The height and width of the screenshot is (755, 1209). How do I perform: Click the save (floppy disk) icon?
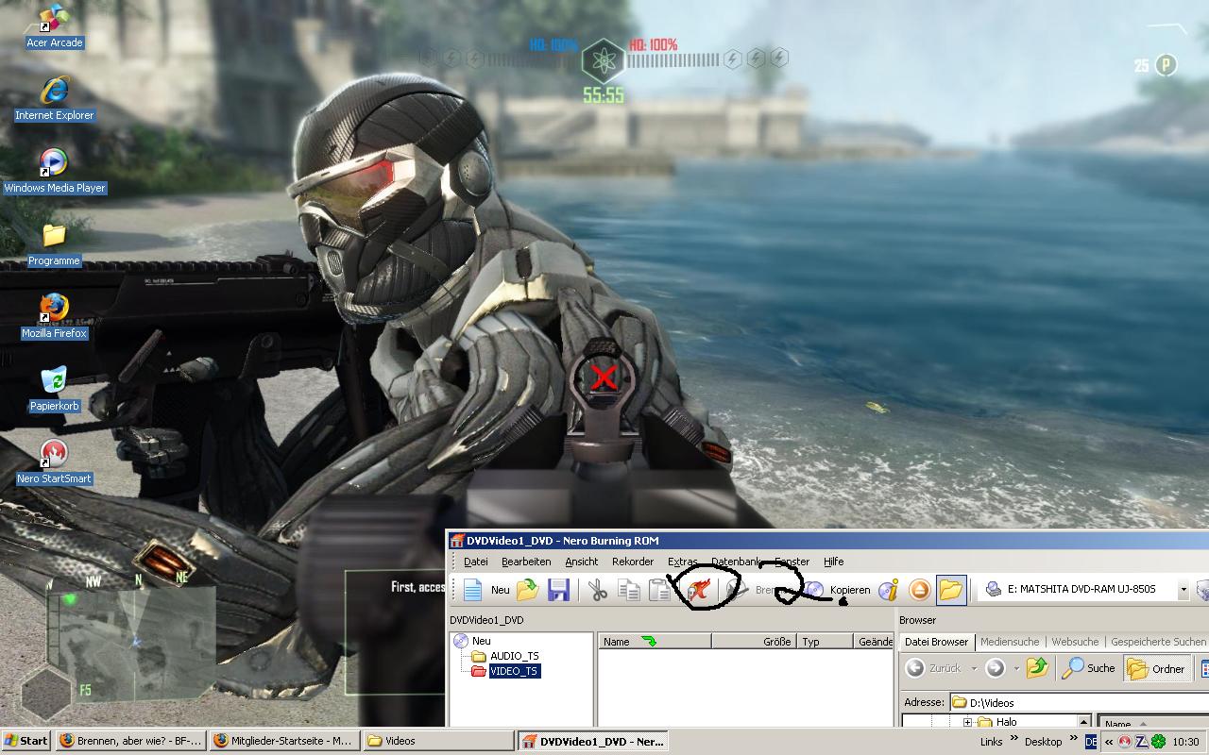pos(558,590)
